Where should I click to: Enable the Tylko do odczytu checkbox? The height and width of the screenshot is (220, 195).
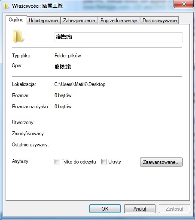[57, 162]
